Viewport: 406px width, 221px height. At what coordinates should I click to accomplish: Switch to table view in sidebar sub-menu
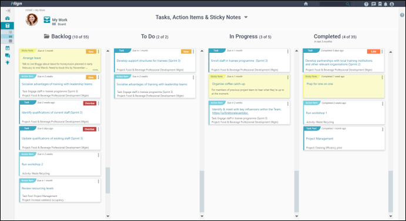pos(11,41)
